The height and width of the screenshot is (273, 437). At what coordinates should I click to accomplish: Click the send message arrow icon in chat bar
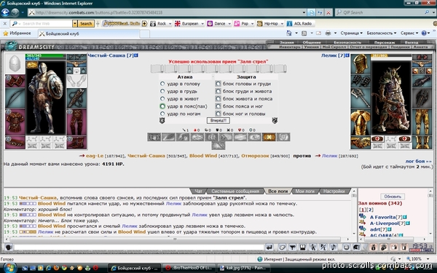(x=269, y=247)
